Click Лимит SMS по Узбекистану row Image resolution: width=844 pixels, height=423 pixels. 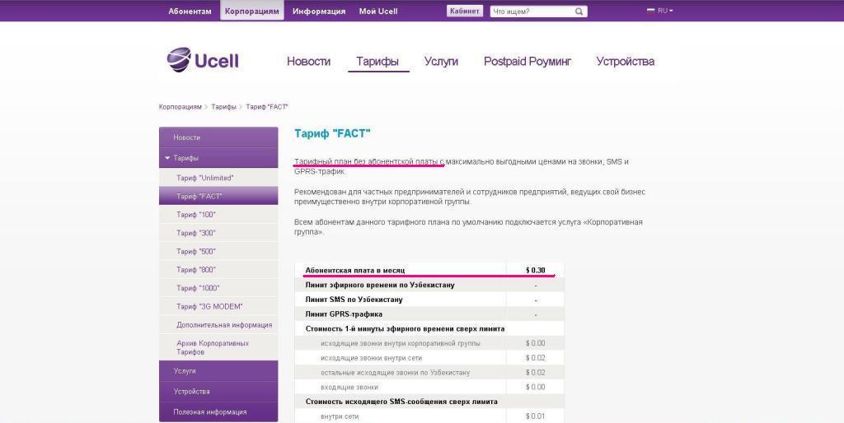[429, 300]
